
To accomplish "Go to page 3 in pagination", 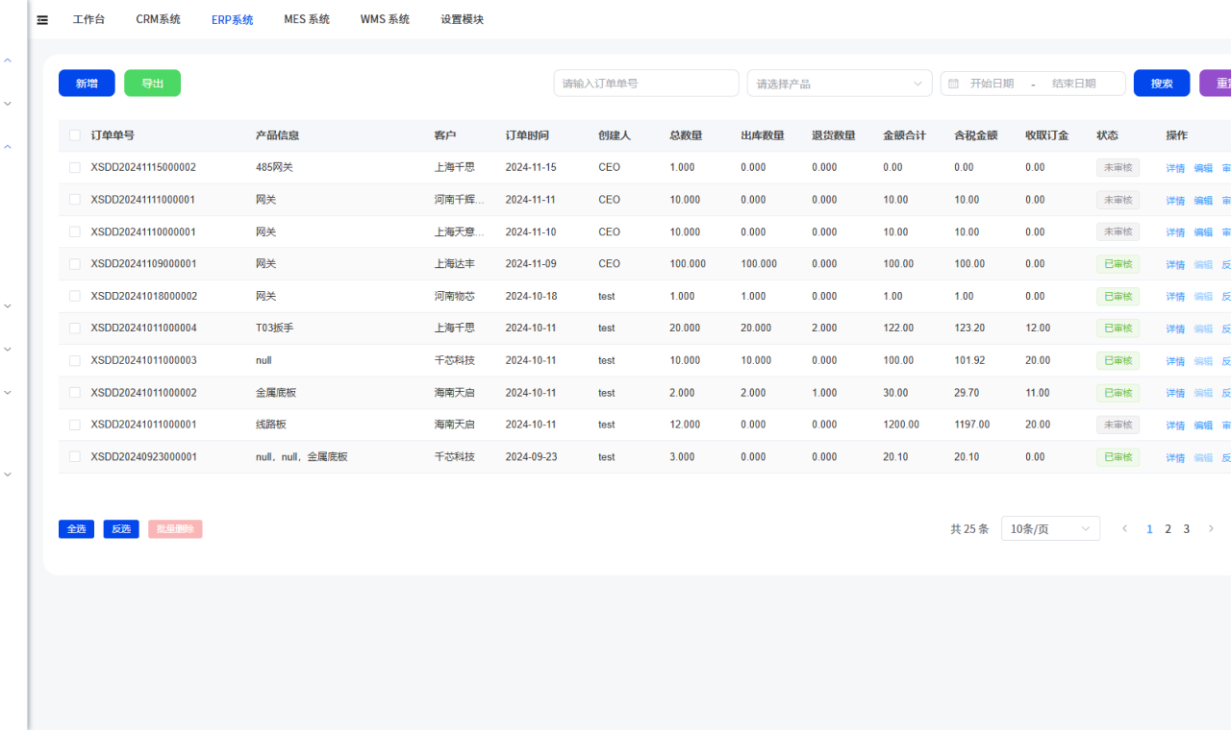I will (1187, 529).
